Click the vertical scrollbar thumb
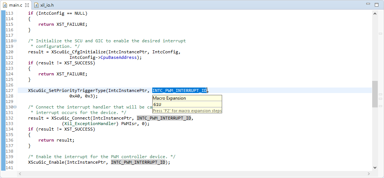The height and width of the screenshot is (178, 384). [x=375, y=94]
